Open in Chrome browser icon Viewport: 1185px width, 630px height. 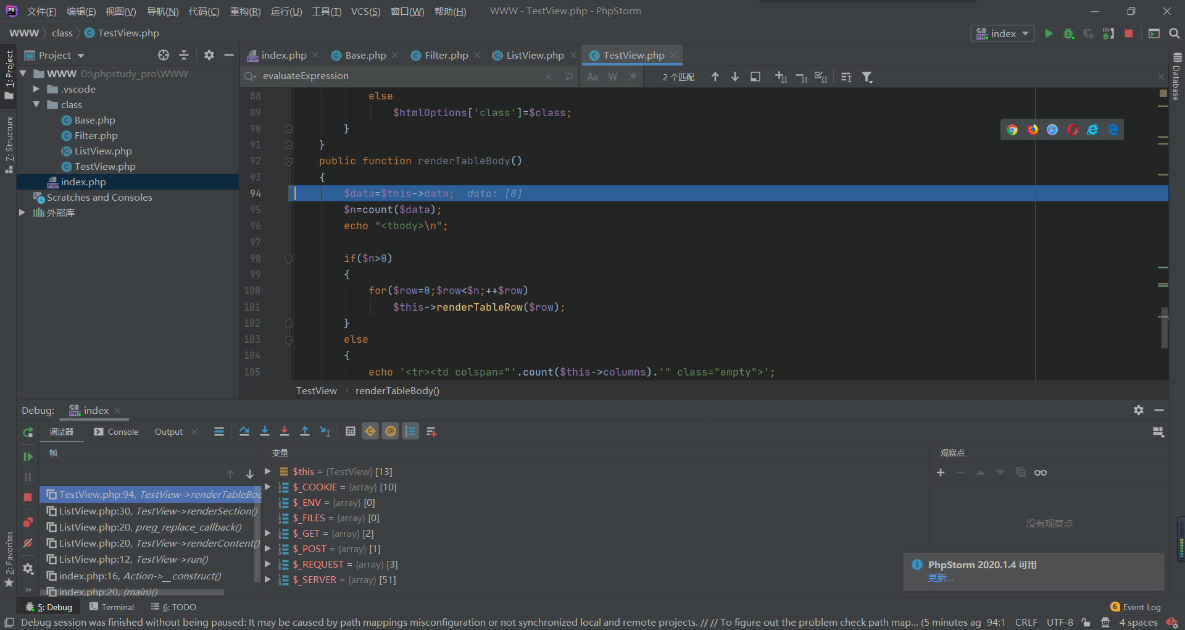point(1012,130)
